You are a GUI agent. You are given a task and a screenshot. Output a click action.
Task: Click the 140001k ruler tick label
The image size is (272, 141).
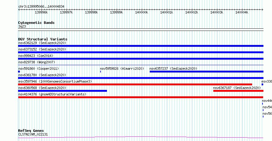click(167, 12)
